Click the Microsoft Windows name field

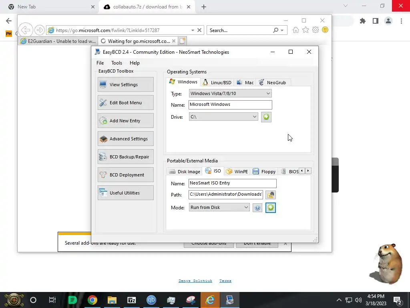[230, 105]
